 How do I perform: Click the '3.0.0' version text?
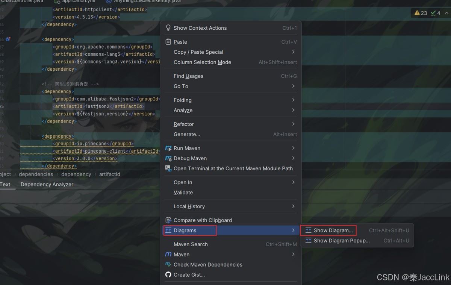(84, 159)
